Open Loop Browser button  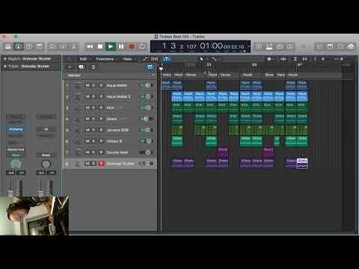coord(340,46)
